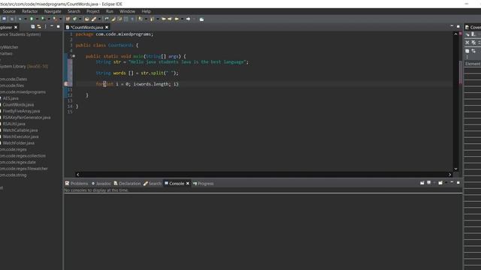Select the com.code.regex.collection package

pos(23,156)
